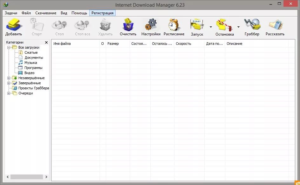Open the Расписание alarm clock icon
The width and height of the screenshot is (300, 185).
pyautogui.click(x=174, y=24)
